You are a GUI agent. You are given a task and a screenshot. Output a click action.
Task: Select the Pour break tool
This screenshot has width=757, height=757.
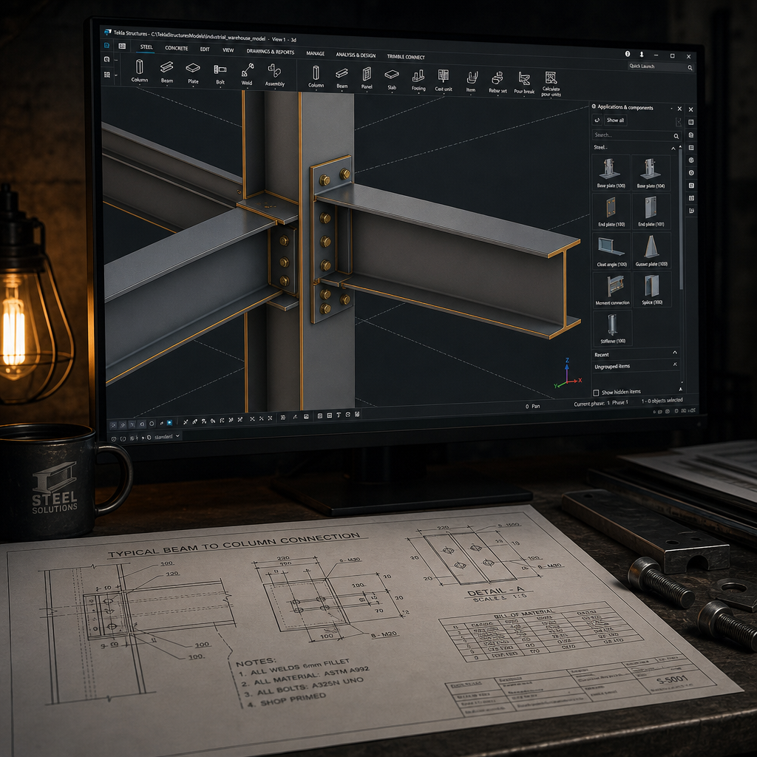[x=524, y=82]
